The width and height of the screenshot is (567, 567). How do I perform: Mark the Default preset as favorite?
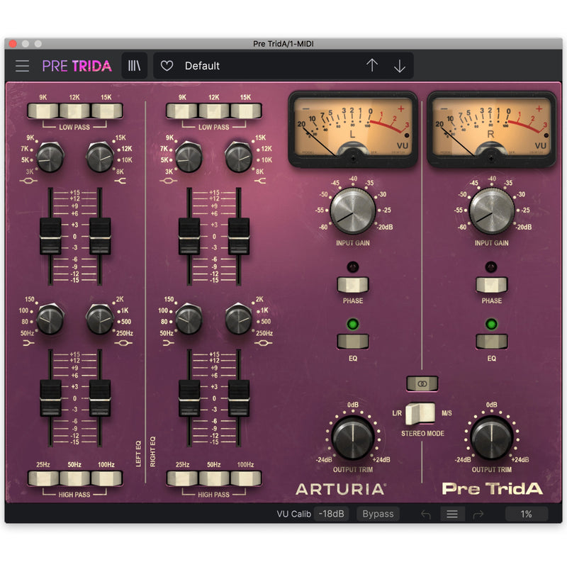coord(169,65)
